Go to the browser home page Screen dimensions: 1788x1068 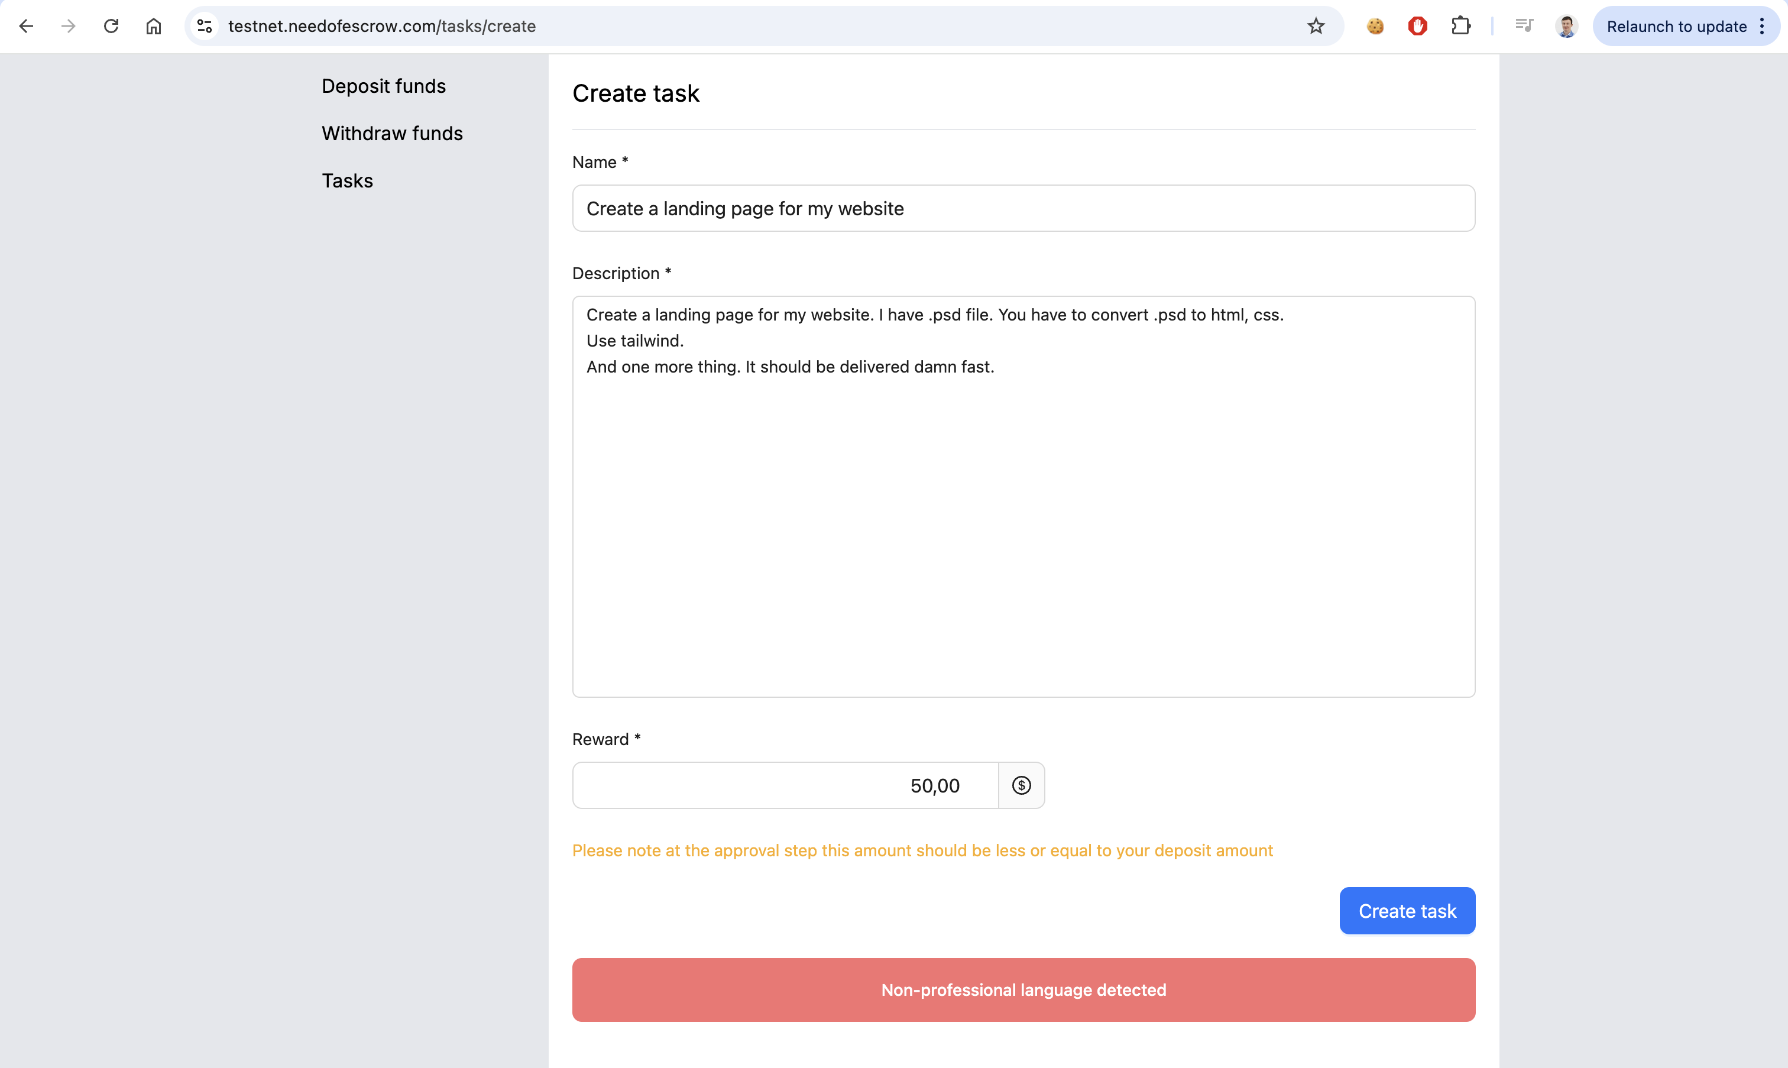point(153,27)
